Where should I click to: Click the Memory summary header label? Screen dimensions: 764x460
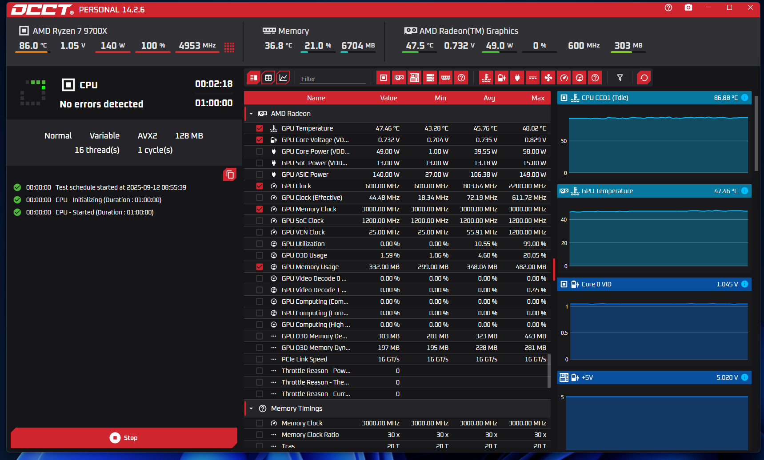pyautogui.click(x=293, y=31)
